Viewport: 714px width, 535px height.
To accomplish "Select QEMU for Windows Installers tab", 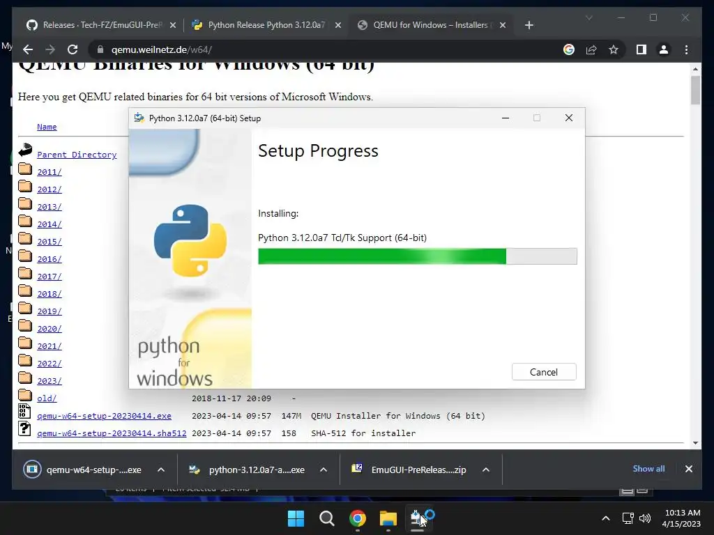I will 430,25.
